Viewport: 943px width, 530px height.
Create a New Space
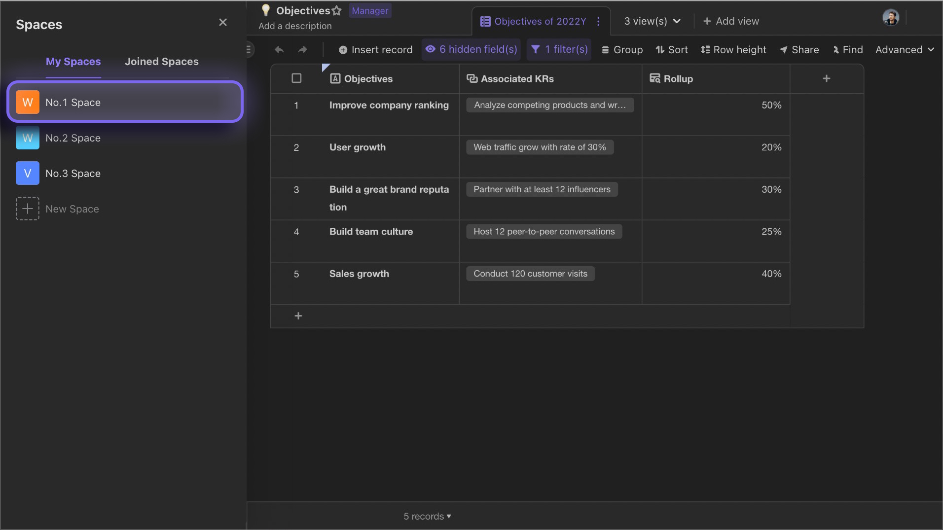click(72, 209)
